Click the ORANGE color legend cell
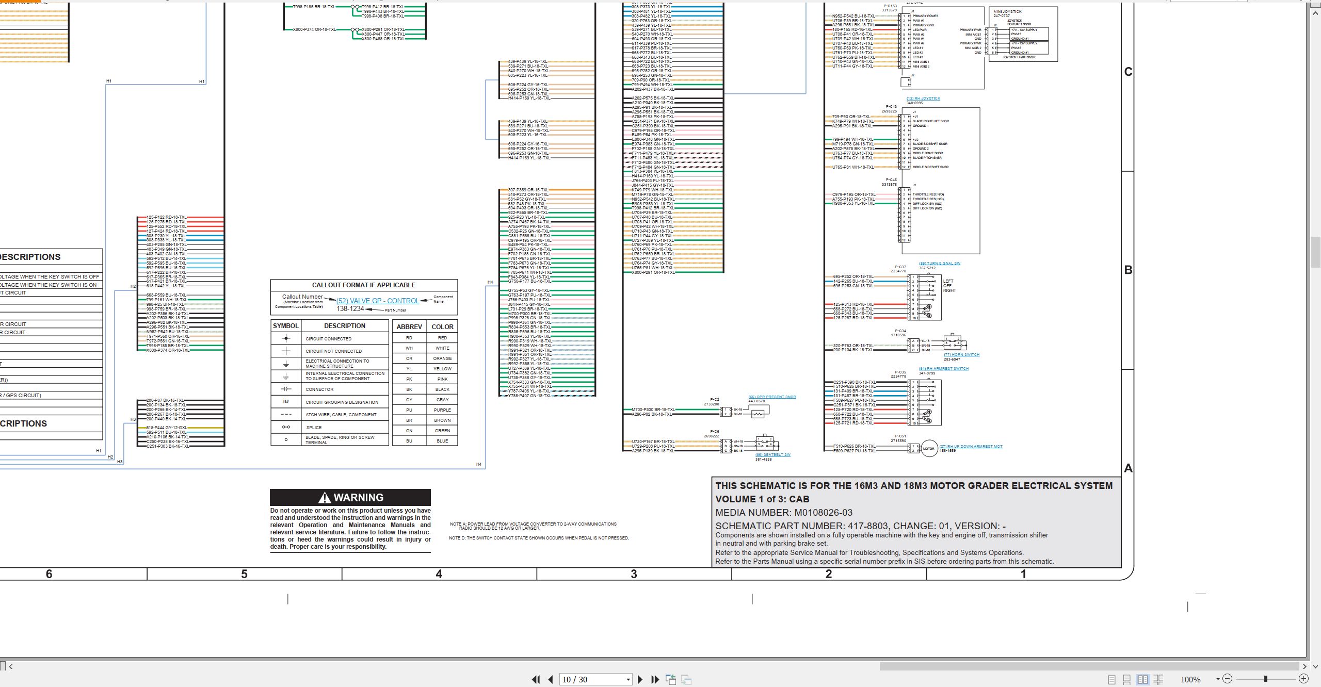 click(x=442, y=358)
